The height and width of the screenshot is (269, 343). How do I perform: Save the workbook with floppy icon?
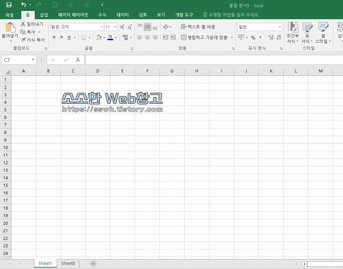point(9,5)
